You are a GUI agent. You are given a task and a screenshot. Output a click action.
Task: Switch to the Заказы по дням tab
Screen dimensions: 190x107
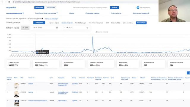point(67,23)
